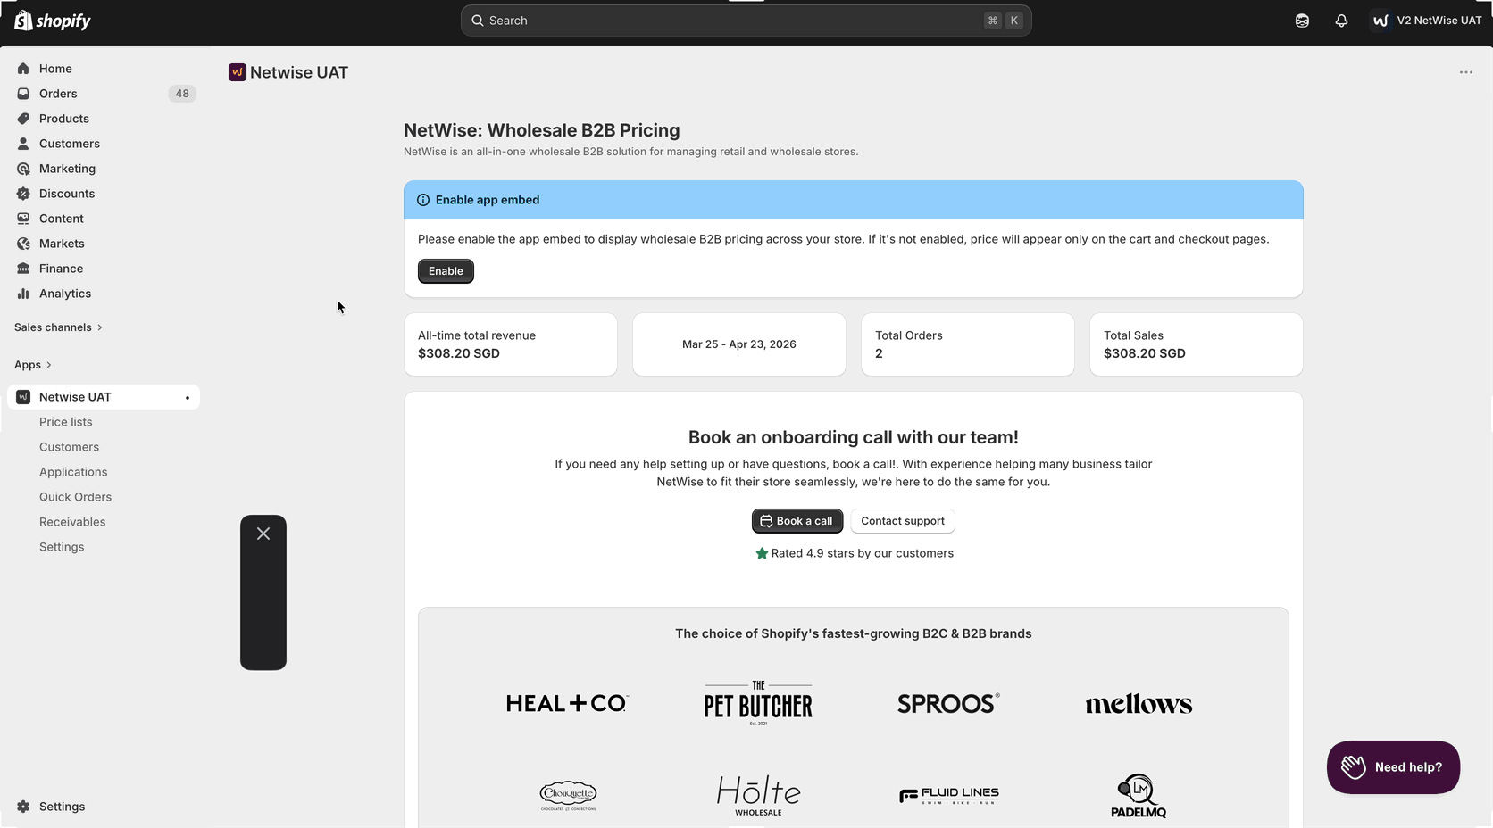Open the notifications bell
This screenshot has width=1493, height=828.
click(1341, 21)
